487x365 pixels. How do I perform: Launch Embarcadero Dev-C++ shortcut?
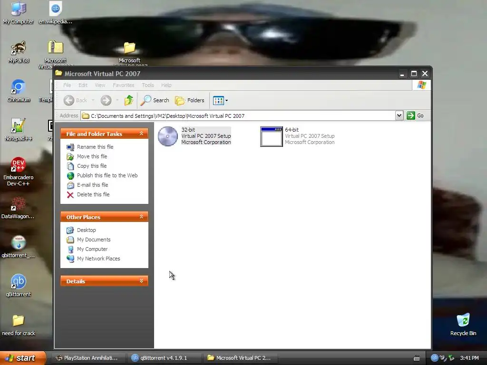[19, 172]
